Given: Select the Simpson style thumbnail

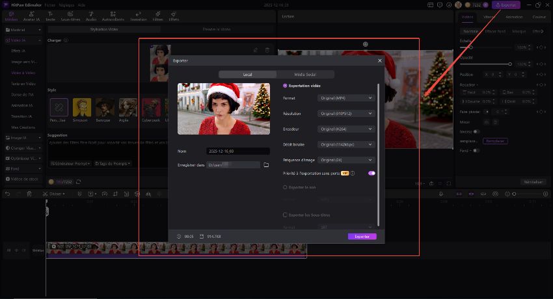Looking at the screenshot, I should 82,107.
